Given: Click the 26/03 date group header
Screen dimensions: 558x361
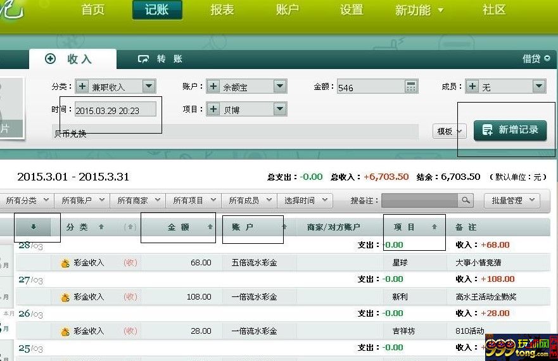Looking at the screenshot, I should coord(30,313).
